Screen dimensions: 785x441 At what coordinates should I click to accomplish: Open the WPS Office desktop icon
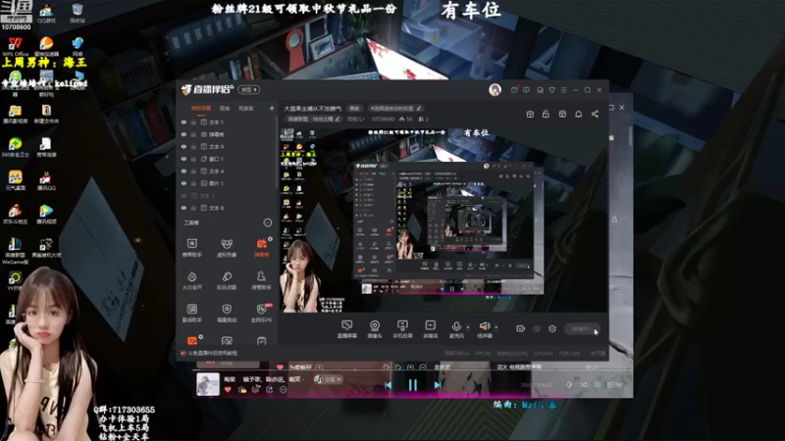[x=16, y=47]
